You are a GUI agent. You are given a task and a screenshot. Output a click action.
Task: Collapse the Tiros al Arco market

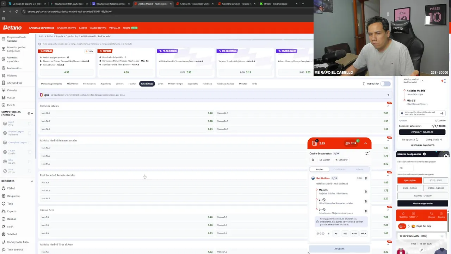388,210
